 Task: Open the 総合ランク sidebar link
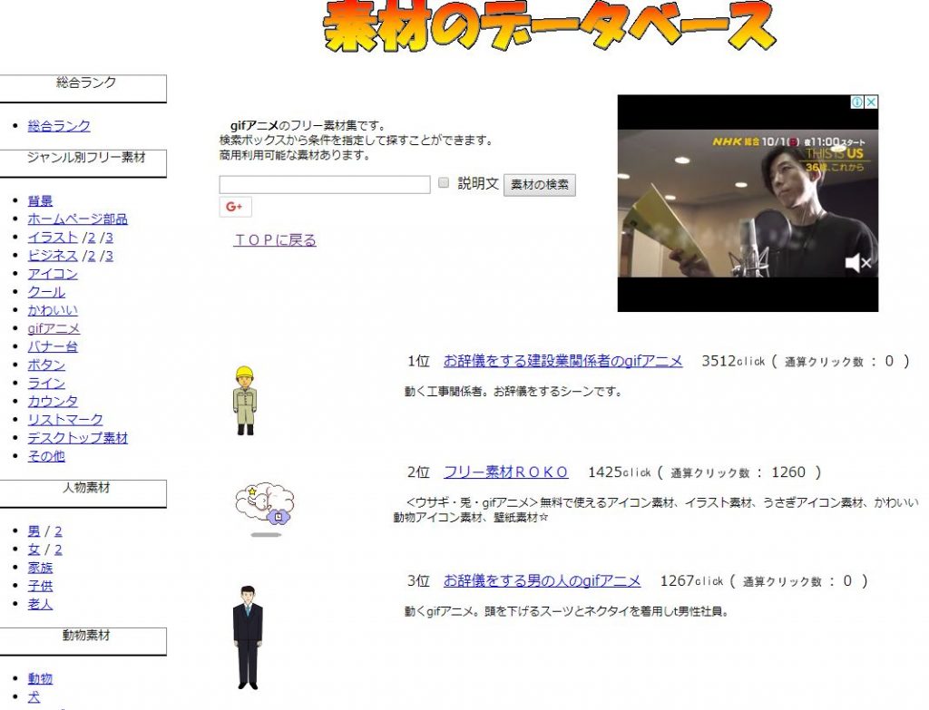(59, 125)
